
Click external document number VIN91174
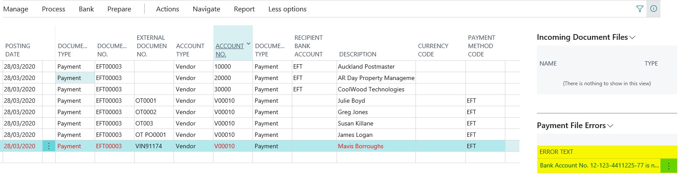pos(149,146)
